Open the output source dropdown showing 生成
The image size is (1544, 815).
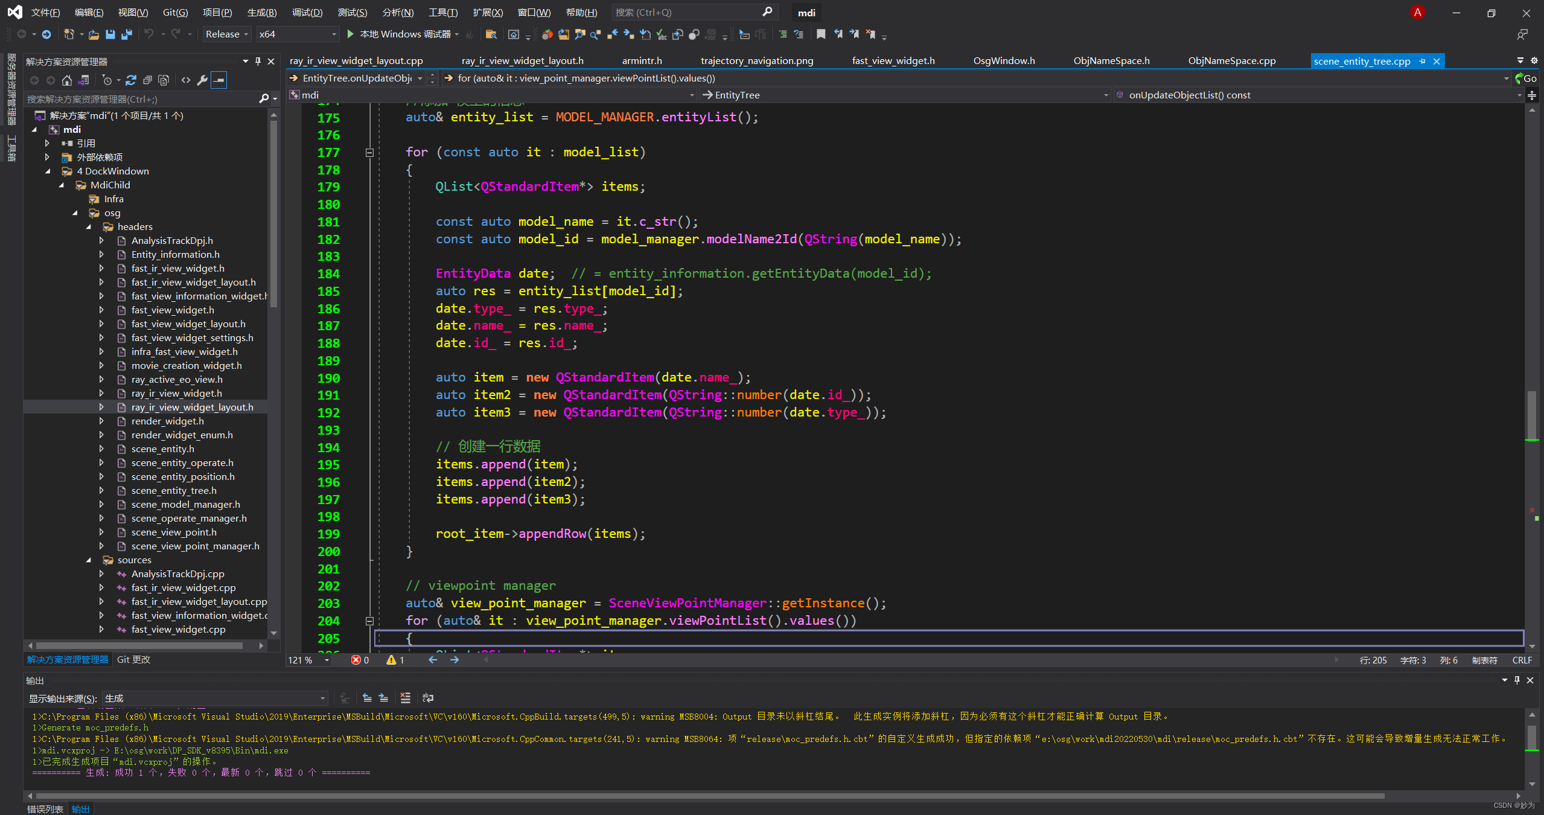pos(215,698)
